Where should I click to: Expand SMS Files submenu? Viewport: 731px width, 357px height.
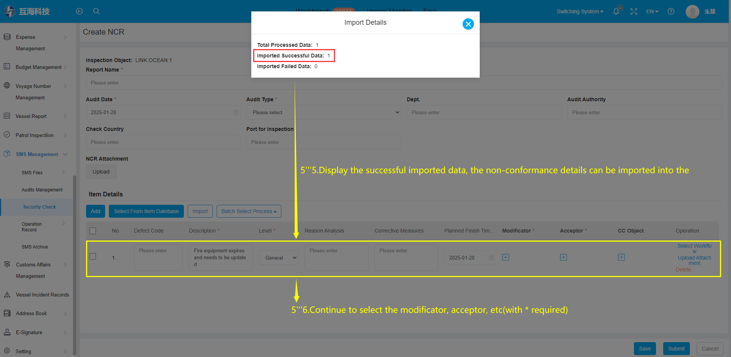point(64,172)
